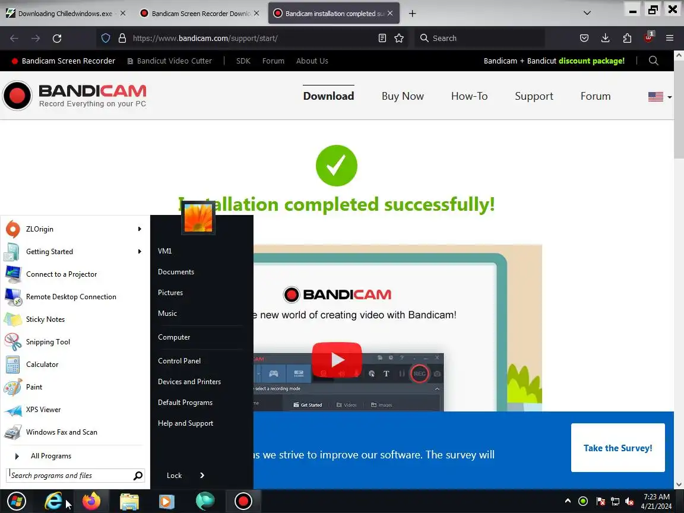The image size is (684, 513).
Task: Open SDK link in top bar
Action: click(243, 61)
